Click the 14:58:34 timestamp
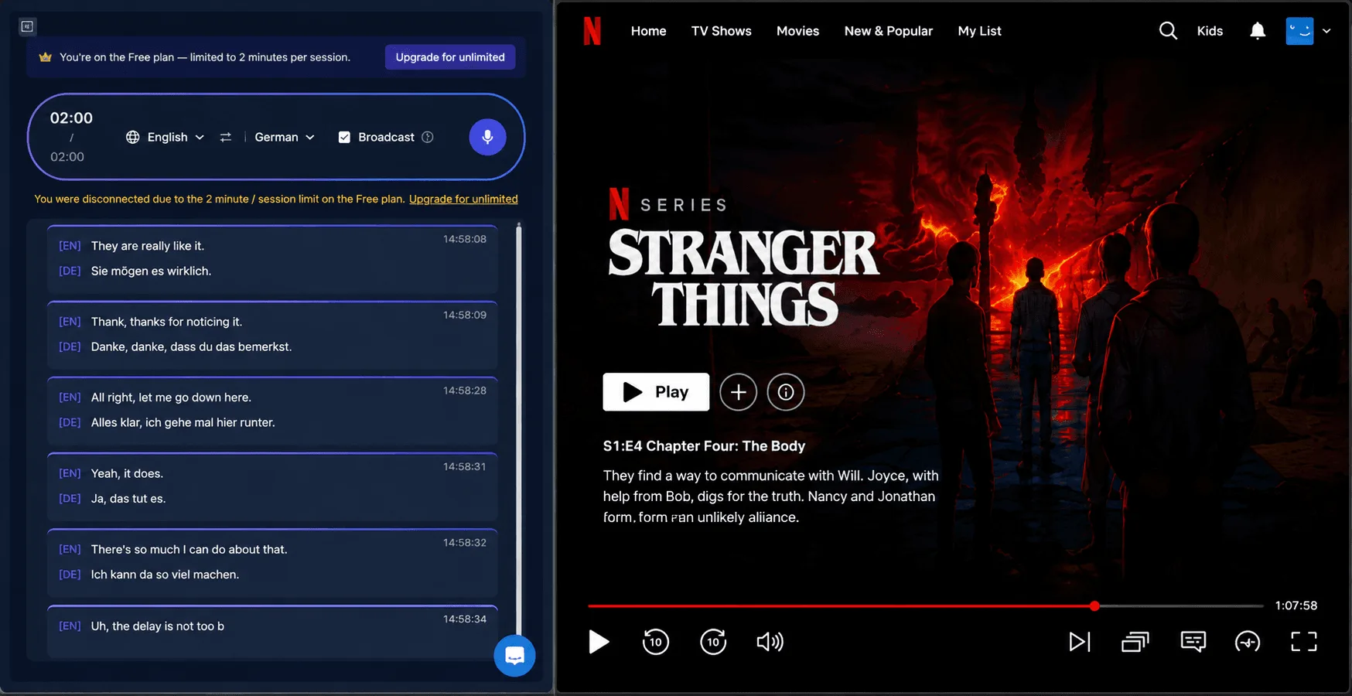The image size is (1352, 696). click(x=465, y=619)
